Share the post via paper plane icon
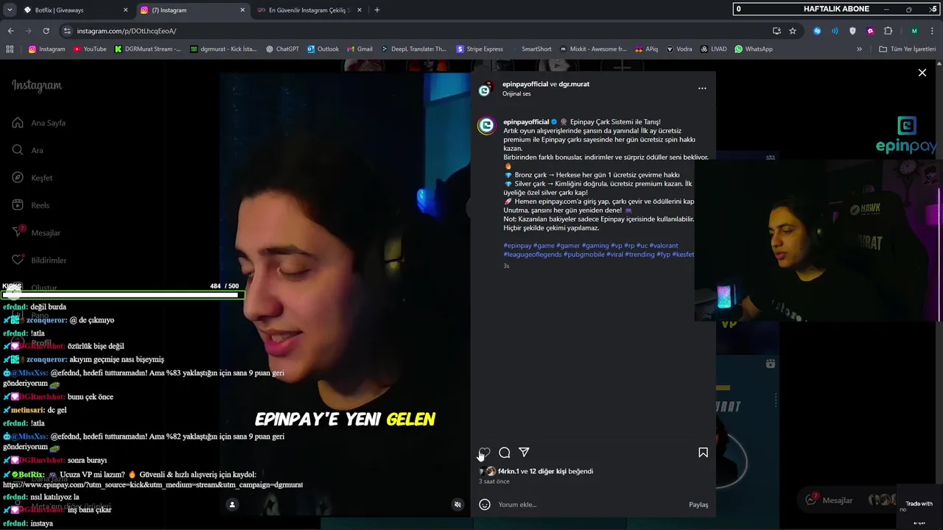 tap(524, 453)
